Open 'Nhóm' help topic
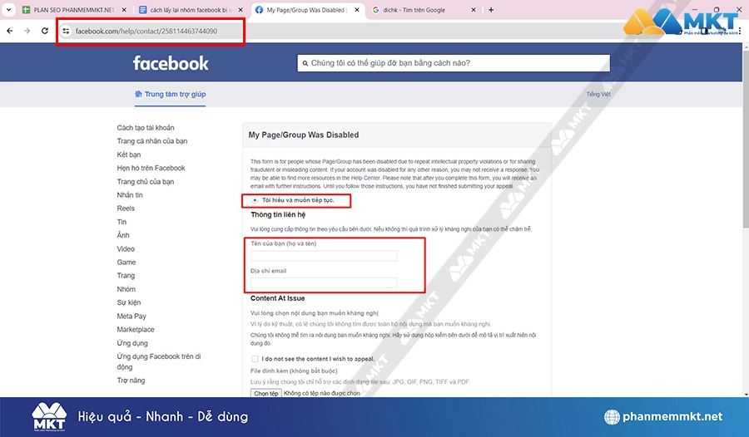 (x=126, y=289)
